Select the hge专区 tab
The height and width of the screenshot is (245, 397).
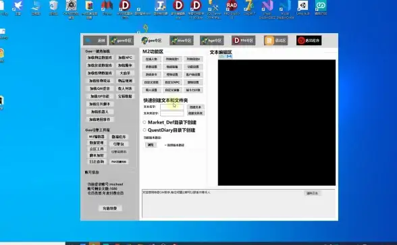pos(212,40)
